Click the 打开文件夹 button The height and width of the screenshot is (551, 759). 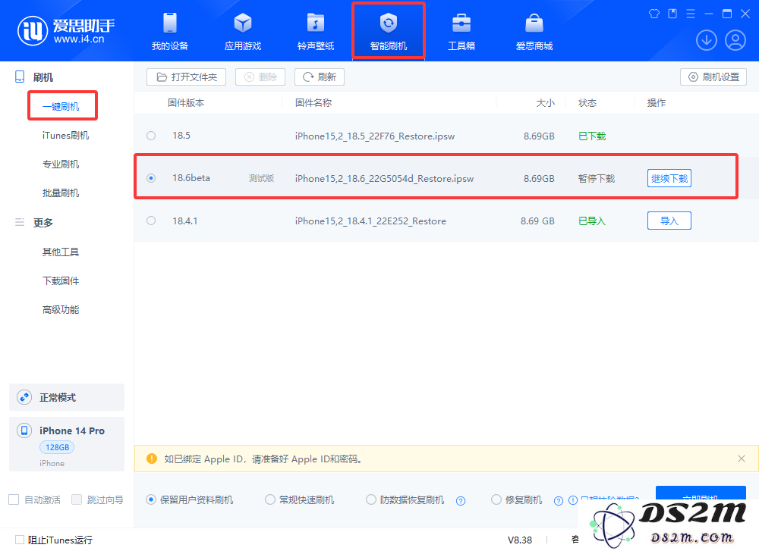[x=187, y=77]
